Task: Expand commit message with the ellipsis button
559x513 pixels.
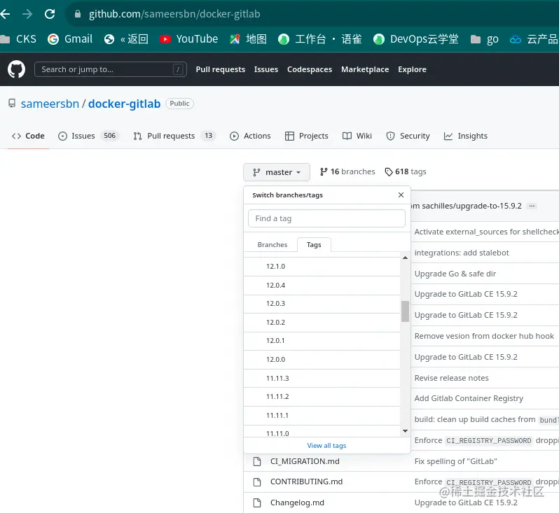Action: [x=532, y=206]
